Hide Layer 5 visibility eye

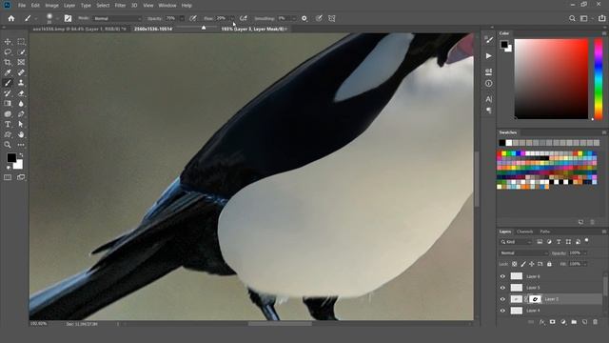tap(502, 288)
